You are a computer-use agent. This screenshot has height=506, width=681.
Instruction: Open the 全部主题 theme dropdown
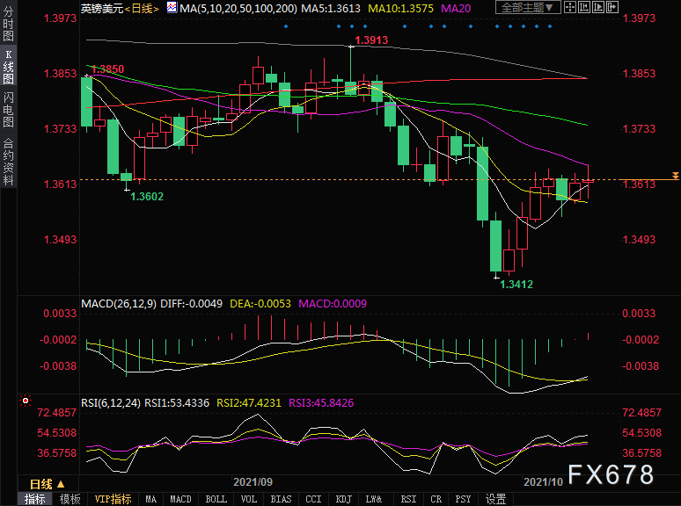(528, 7)
